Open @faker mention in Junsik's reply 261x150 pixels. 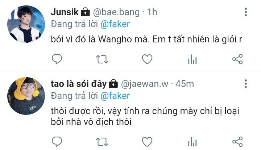[115, 24]
